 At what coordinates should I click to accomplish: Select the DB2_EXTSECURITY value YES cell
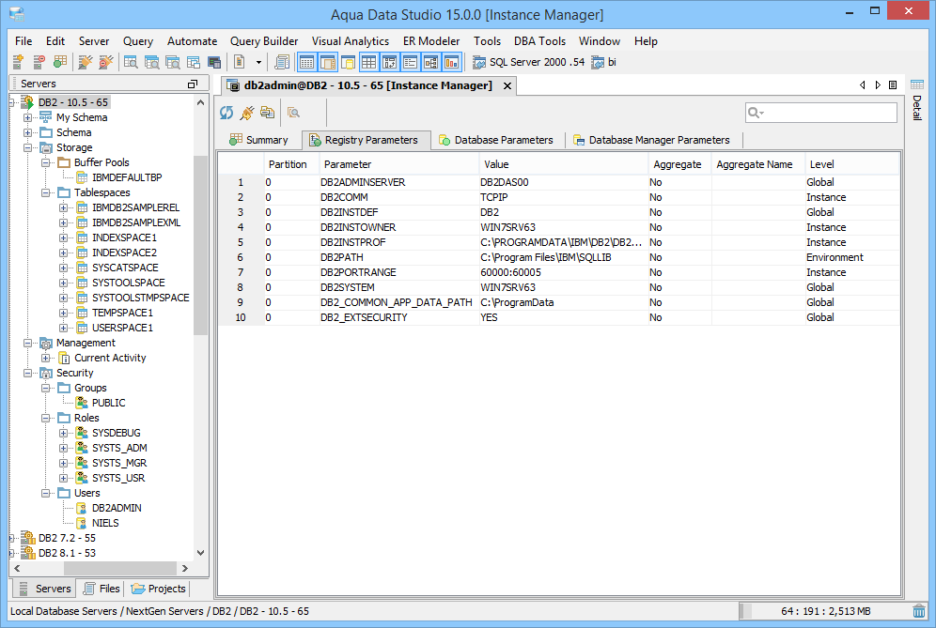click(563, 317)
